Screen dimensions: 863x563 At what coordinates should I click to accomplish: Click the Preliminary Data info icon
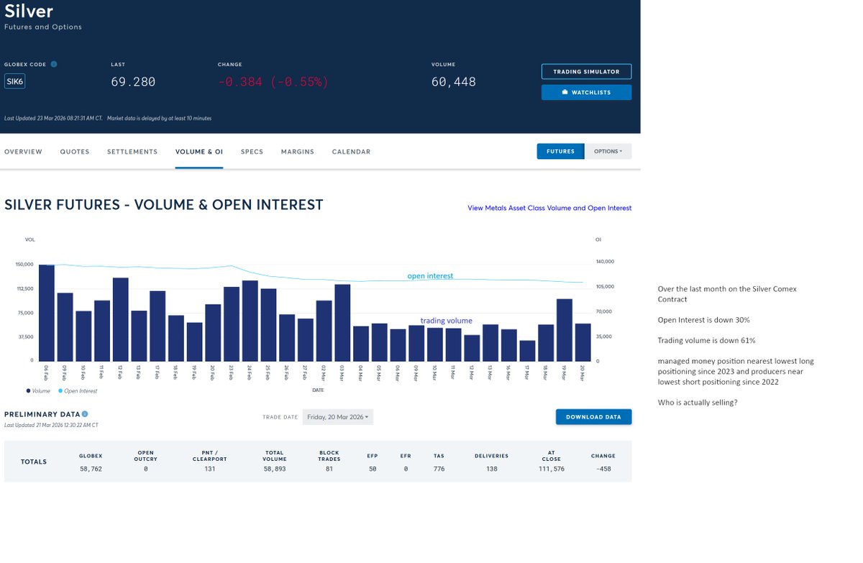point(85,414)
